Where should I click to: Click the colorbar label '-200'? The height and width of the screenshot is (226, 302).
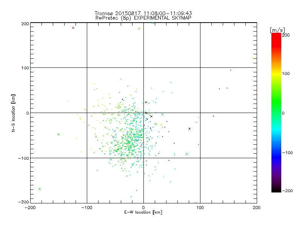287,191
